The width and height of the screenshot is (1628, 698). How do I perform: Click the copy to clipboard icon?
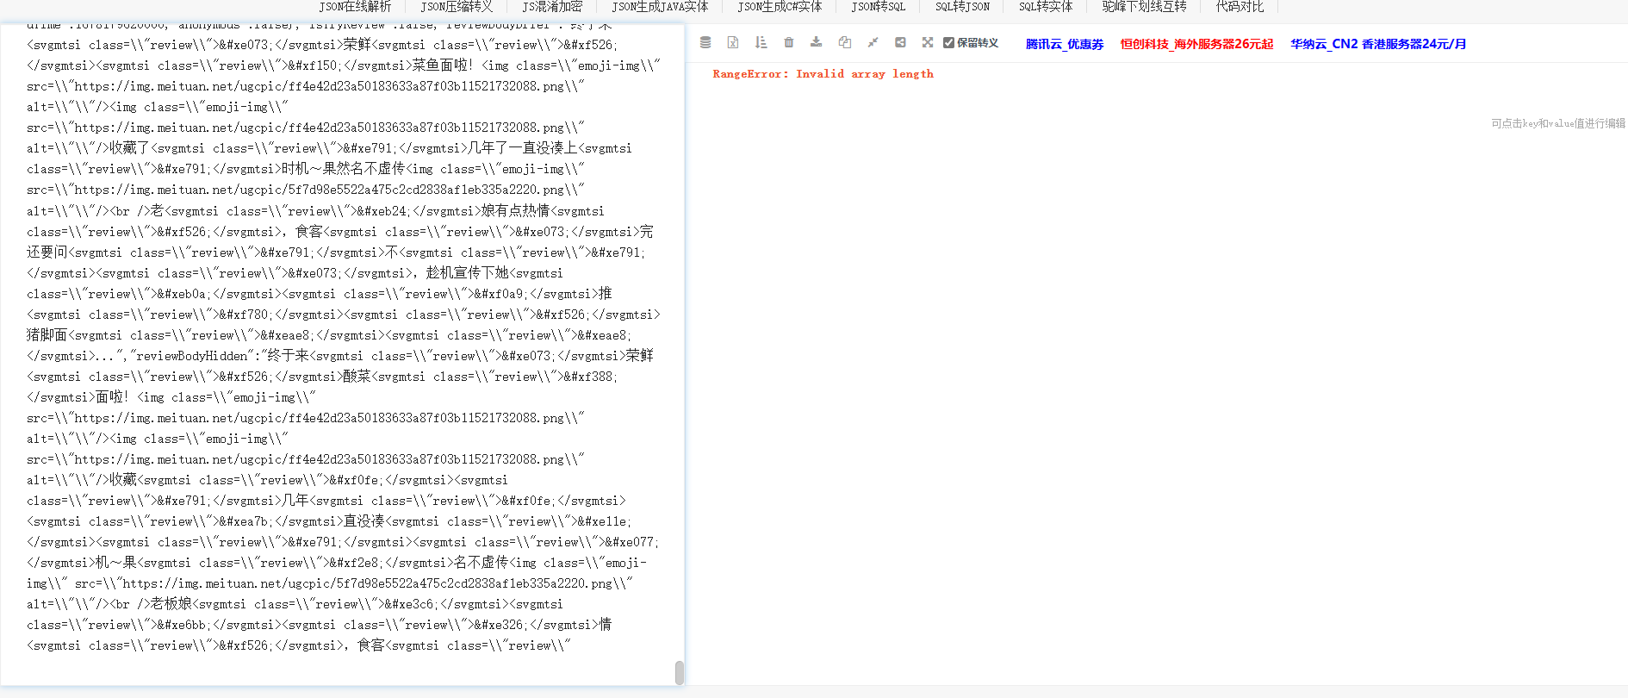(844, 42)
